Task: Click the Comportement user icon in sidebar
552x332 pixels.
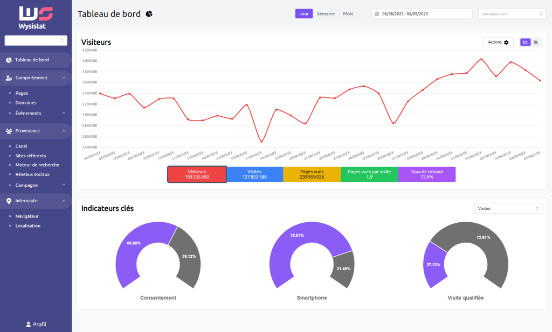Action: coord(9,78)
